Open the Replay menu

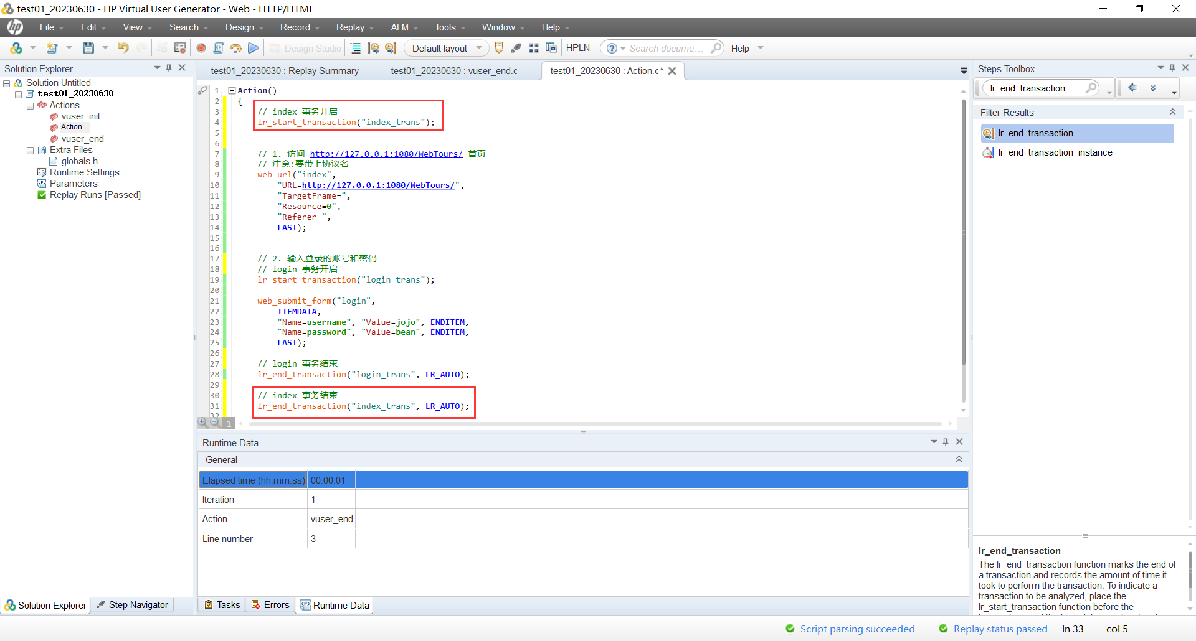coord(354,27)
